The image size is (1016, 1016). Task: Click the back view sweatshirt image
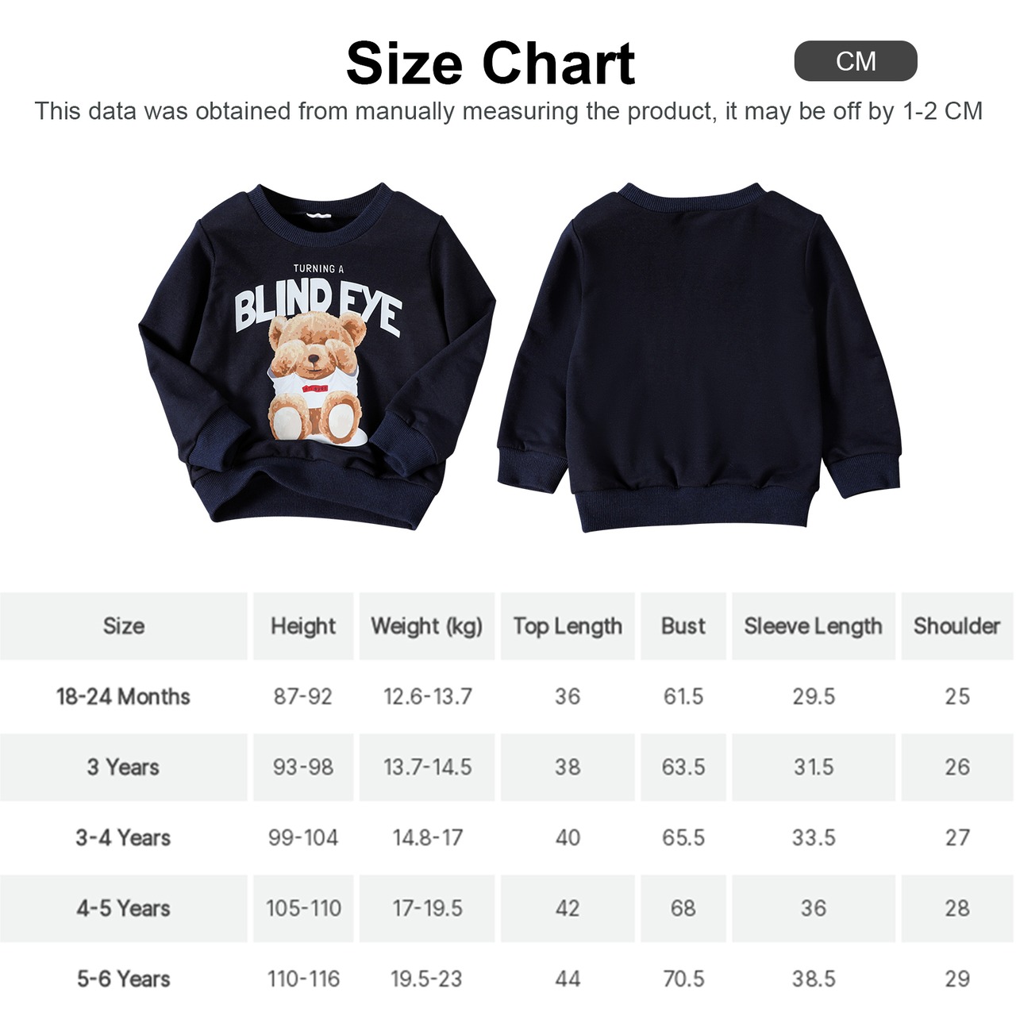(x=698, y=357)
